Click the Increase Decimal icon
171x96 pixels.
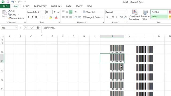(x=122, y=17)
